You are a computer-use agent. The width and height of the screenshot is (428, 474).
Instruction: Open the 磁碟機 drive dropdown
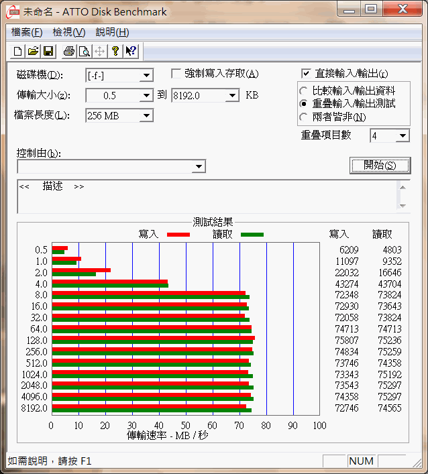point(146,75)
